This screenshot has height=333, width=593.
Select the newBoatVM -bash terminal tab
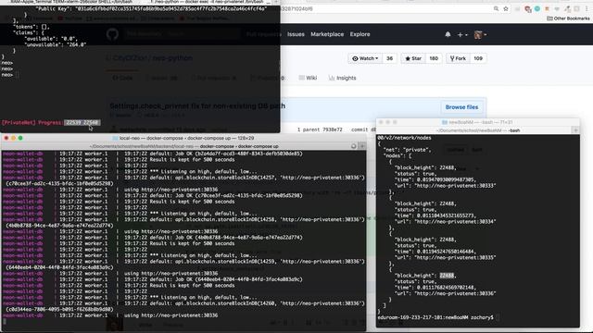tap(478, 130)
